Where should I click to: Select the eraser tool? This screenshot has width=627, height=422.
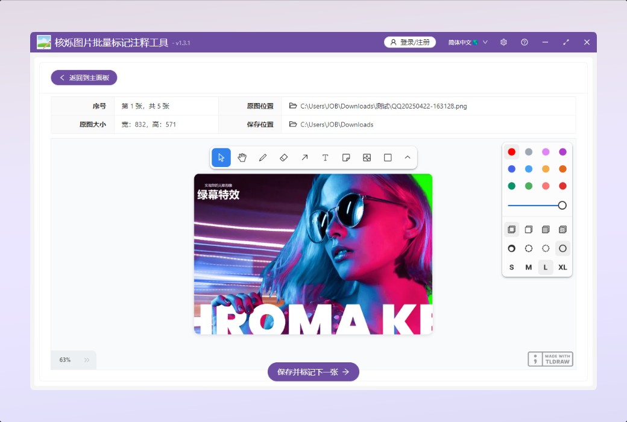click(283, 157)
